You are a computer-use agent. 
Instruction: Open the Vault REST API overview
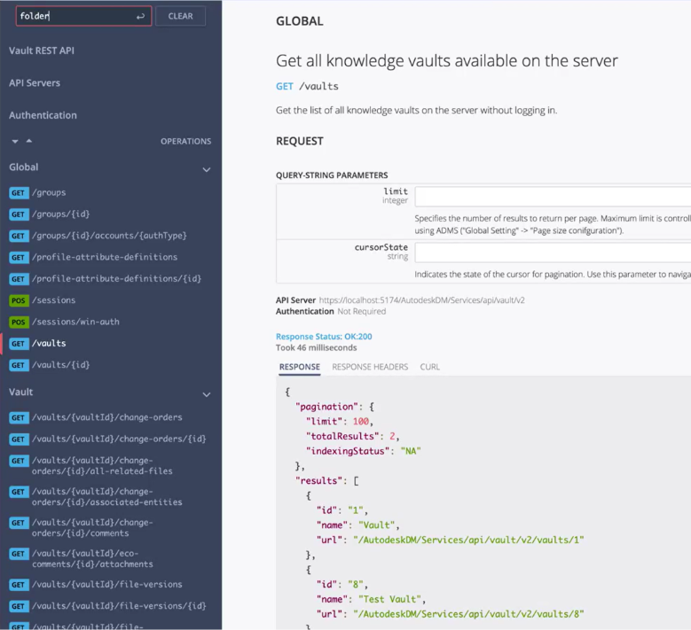point(42,51)
